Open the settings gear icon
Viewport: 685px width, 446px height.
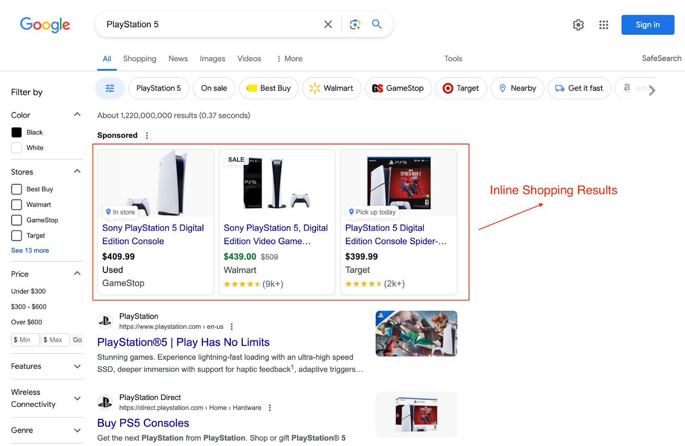click(x=578, y=25)
